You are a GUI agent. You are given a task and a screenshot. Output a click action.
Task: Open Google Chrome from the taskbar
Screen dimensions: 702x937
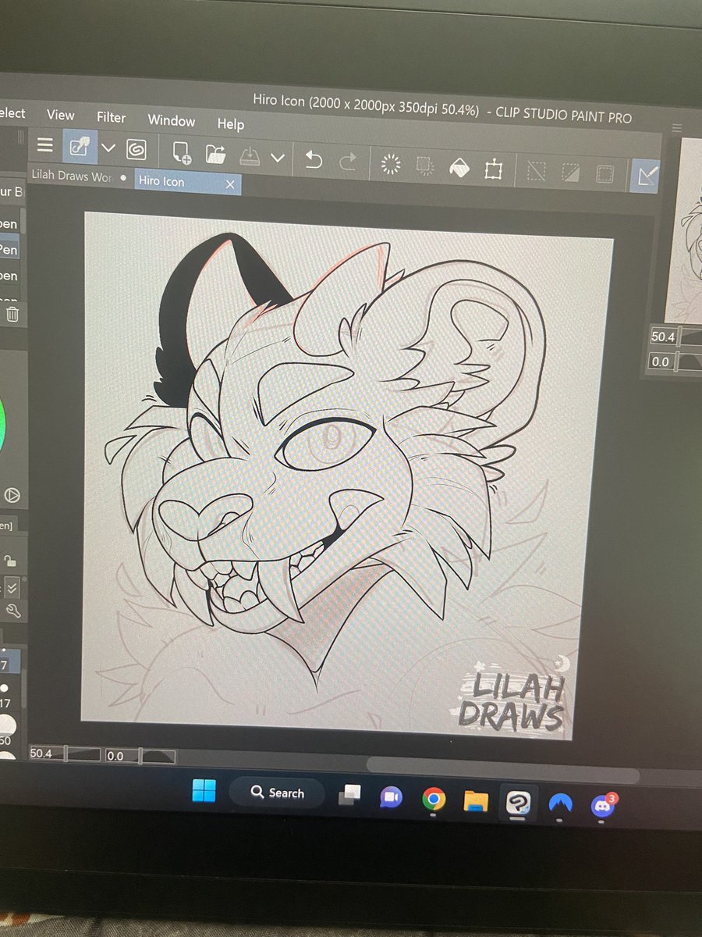click(434, 799)
